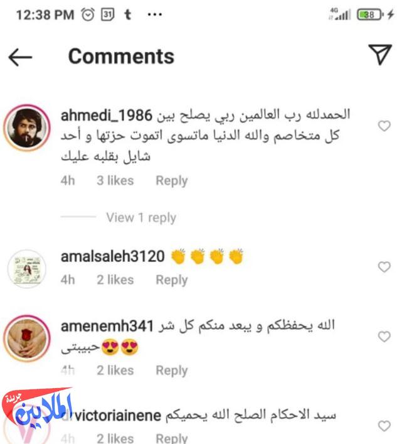Like the amenemh341 comment heart

(x=384, y=337)
